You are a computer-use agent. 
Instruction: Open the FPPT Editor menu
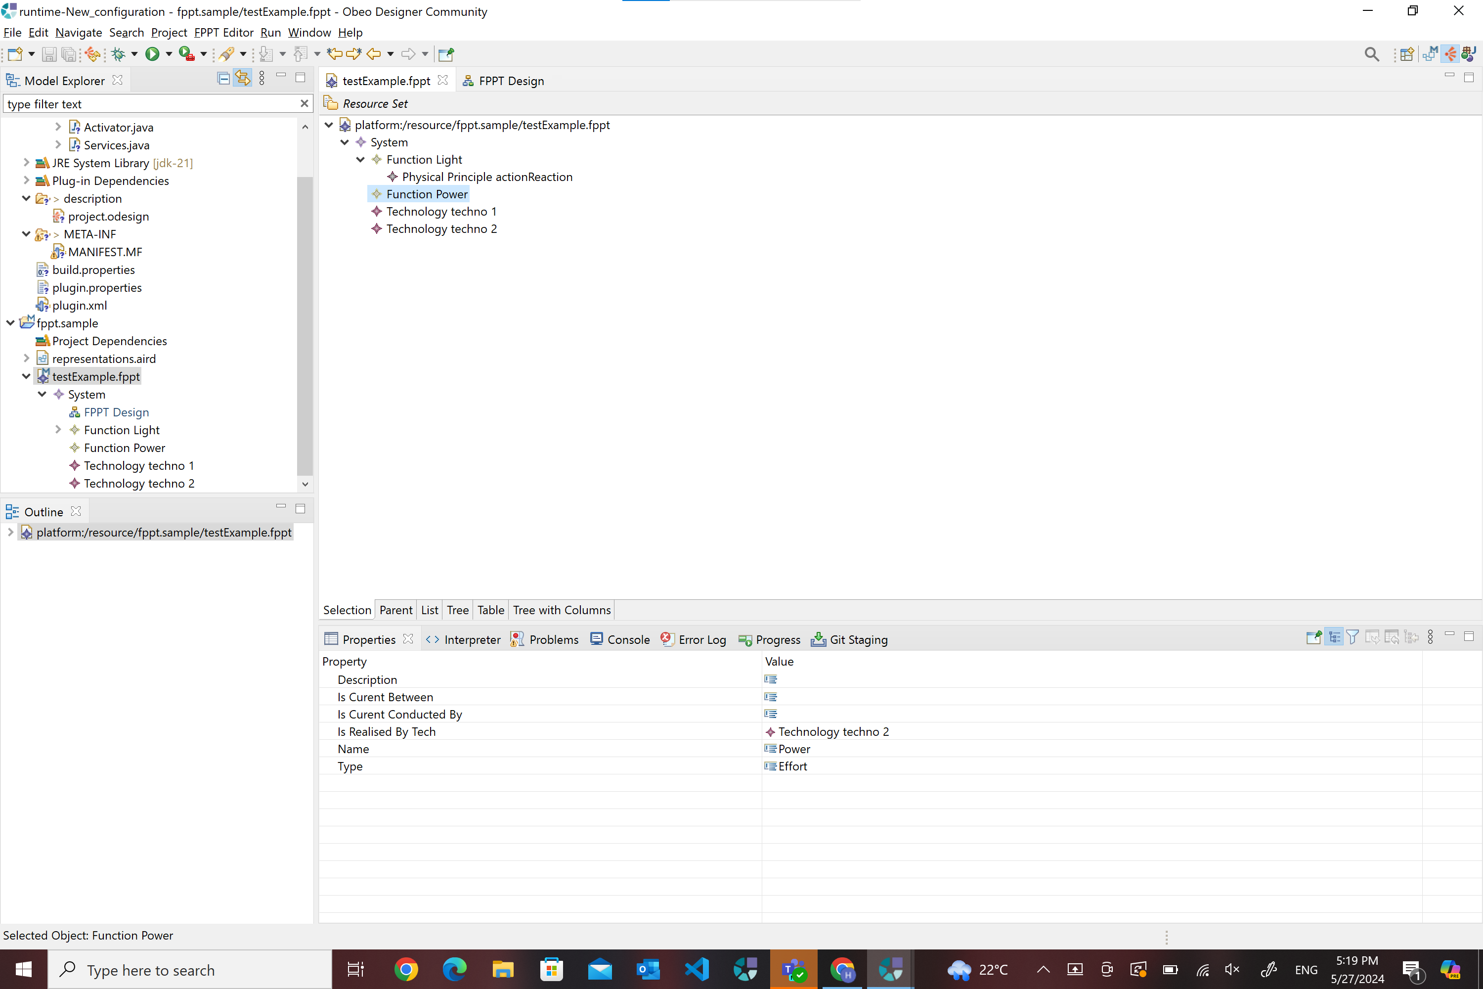224,32
